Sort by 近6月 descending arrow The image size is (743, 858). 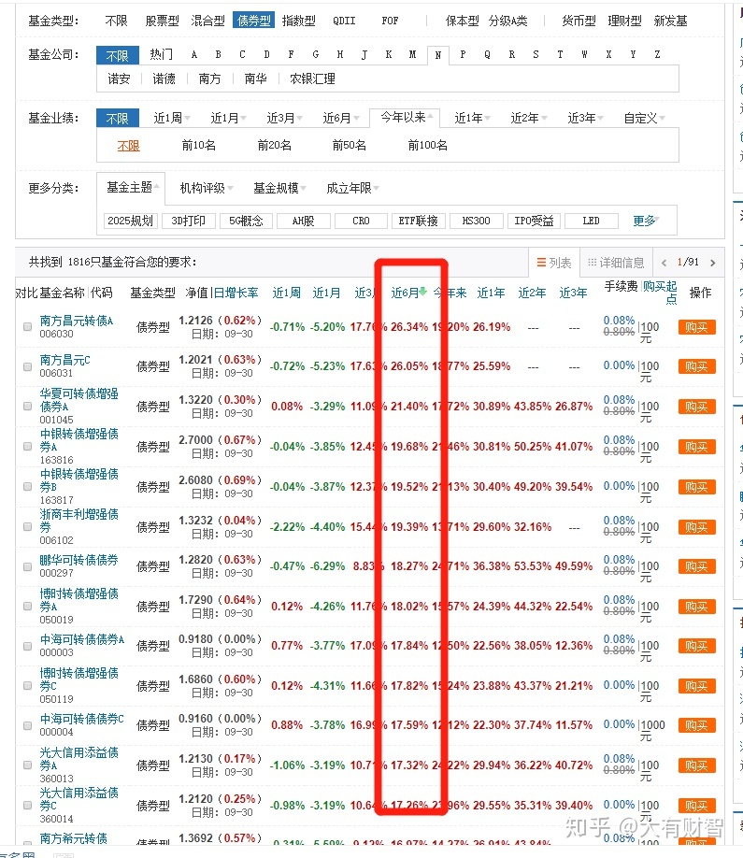click(423, 292)
